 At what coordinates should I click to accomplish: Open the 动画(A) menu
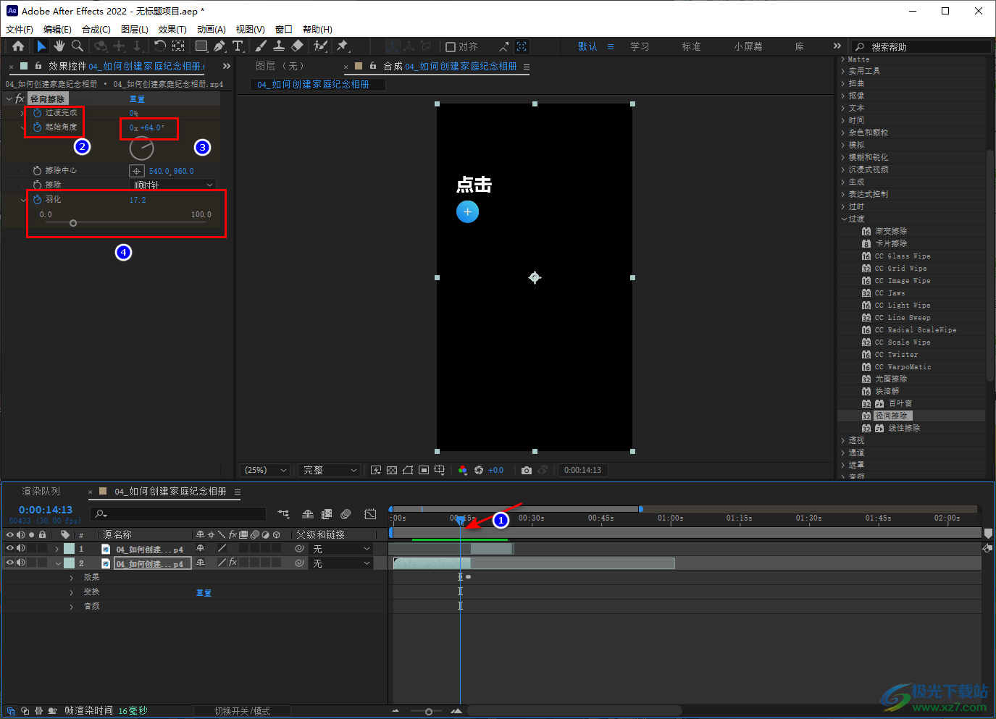point(212,30)
